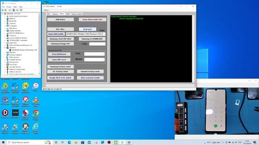The image size is (259, 145).
Task: Expand the Display adapters node
Action: pyautogui.click(x=5, y=31)
